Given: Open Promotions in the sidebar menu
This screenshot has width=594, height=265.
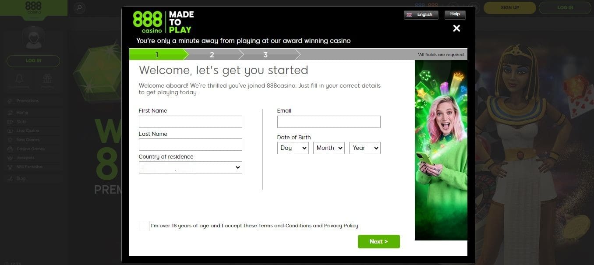Looking at the screenshot, I should [28, 101].
